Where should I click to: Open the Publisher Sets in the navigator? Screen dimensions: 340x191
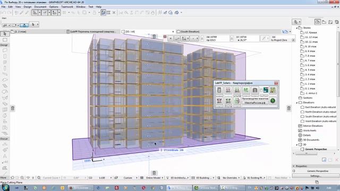click(x=336, y=22)
